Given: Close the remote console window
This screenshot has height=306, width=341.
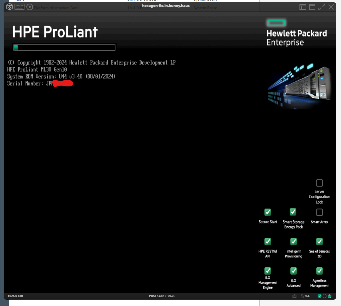Looking at the screenshot, I should coord(331,7).
